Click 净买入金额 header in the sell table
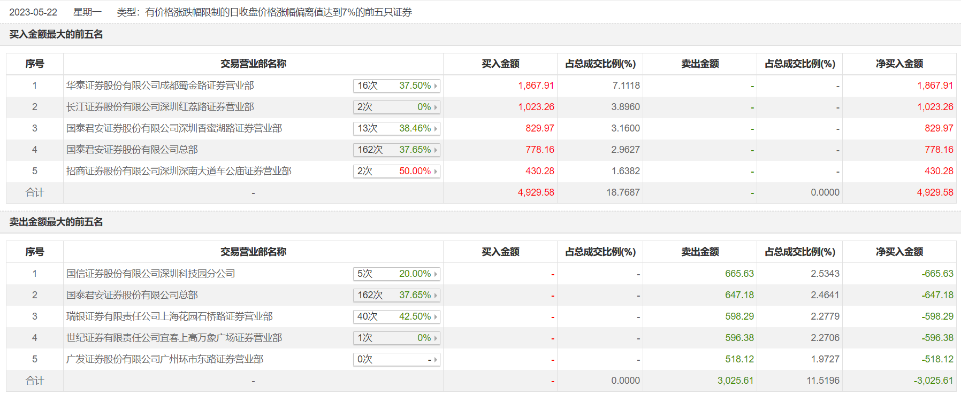 click(899, 252)
